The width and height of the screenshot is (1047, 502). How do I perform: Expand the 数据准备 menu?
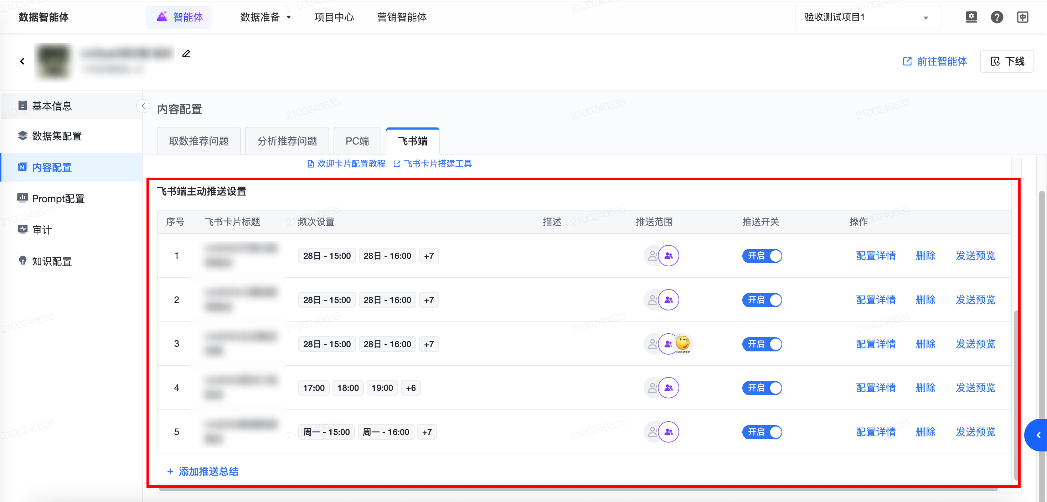pyautogui.click(x=265, y=17)
